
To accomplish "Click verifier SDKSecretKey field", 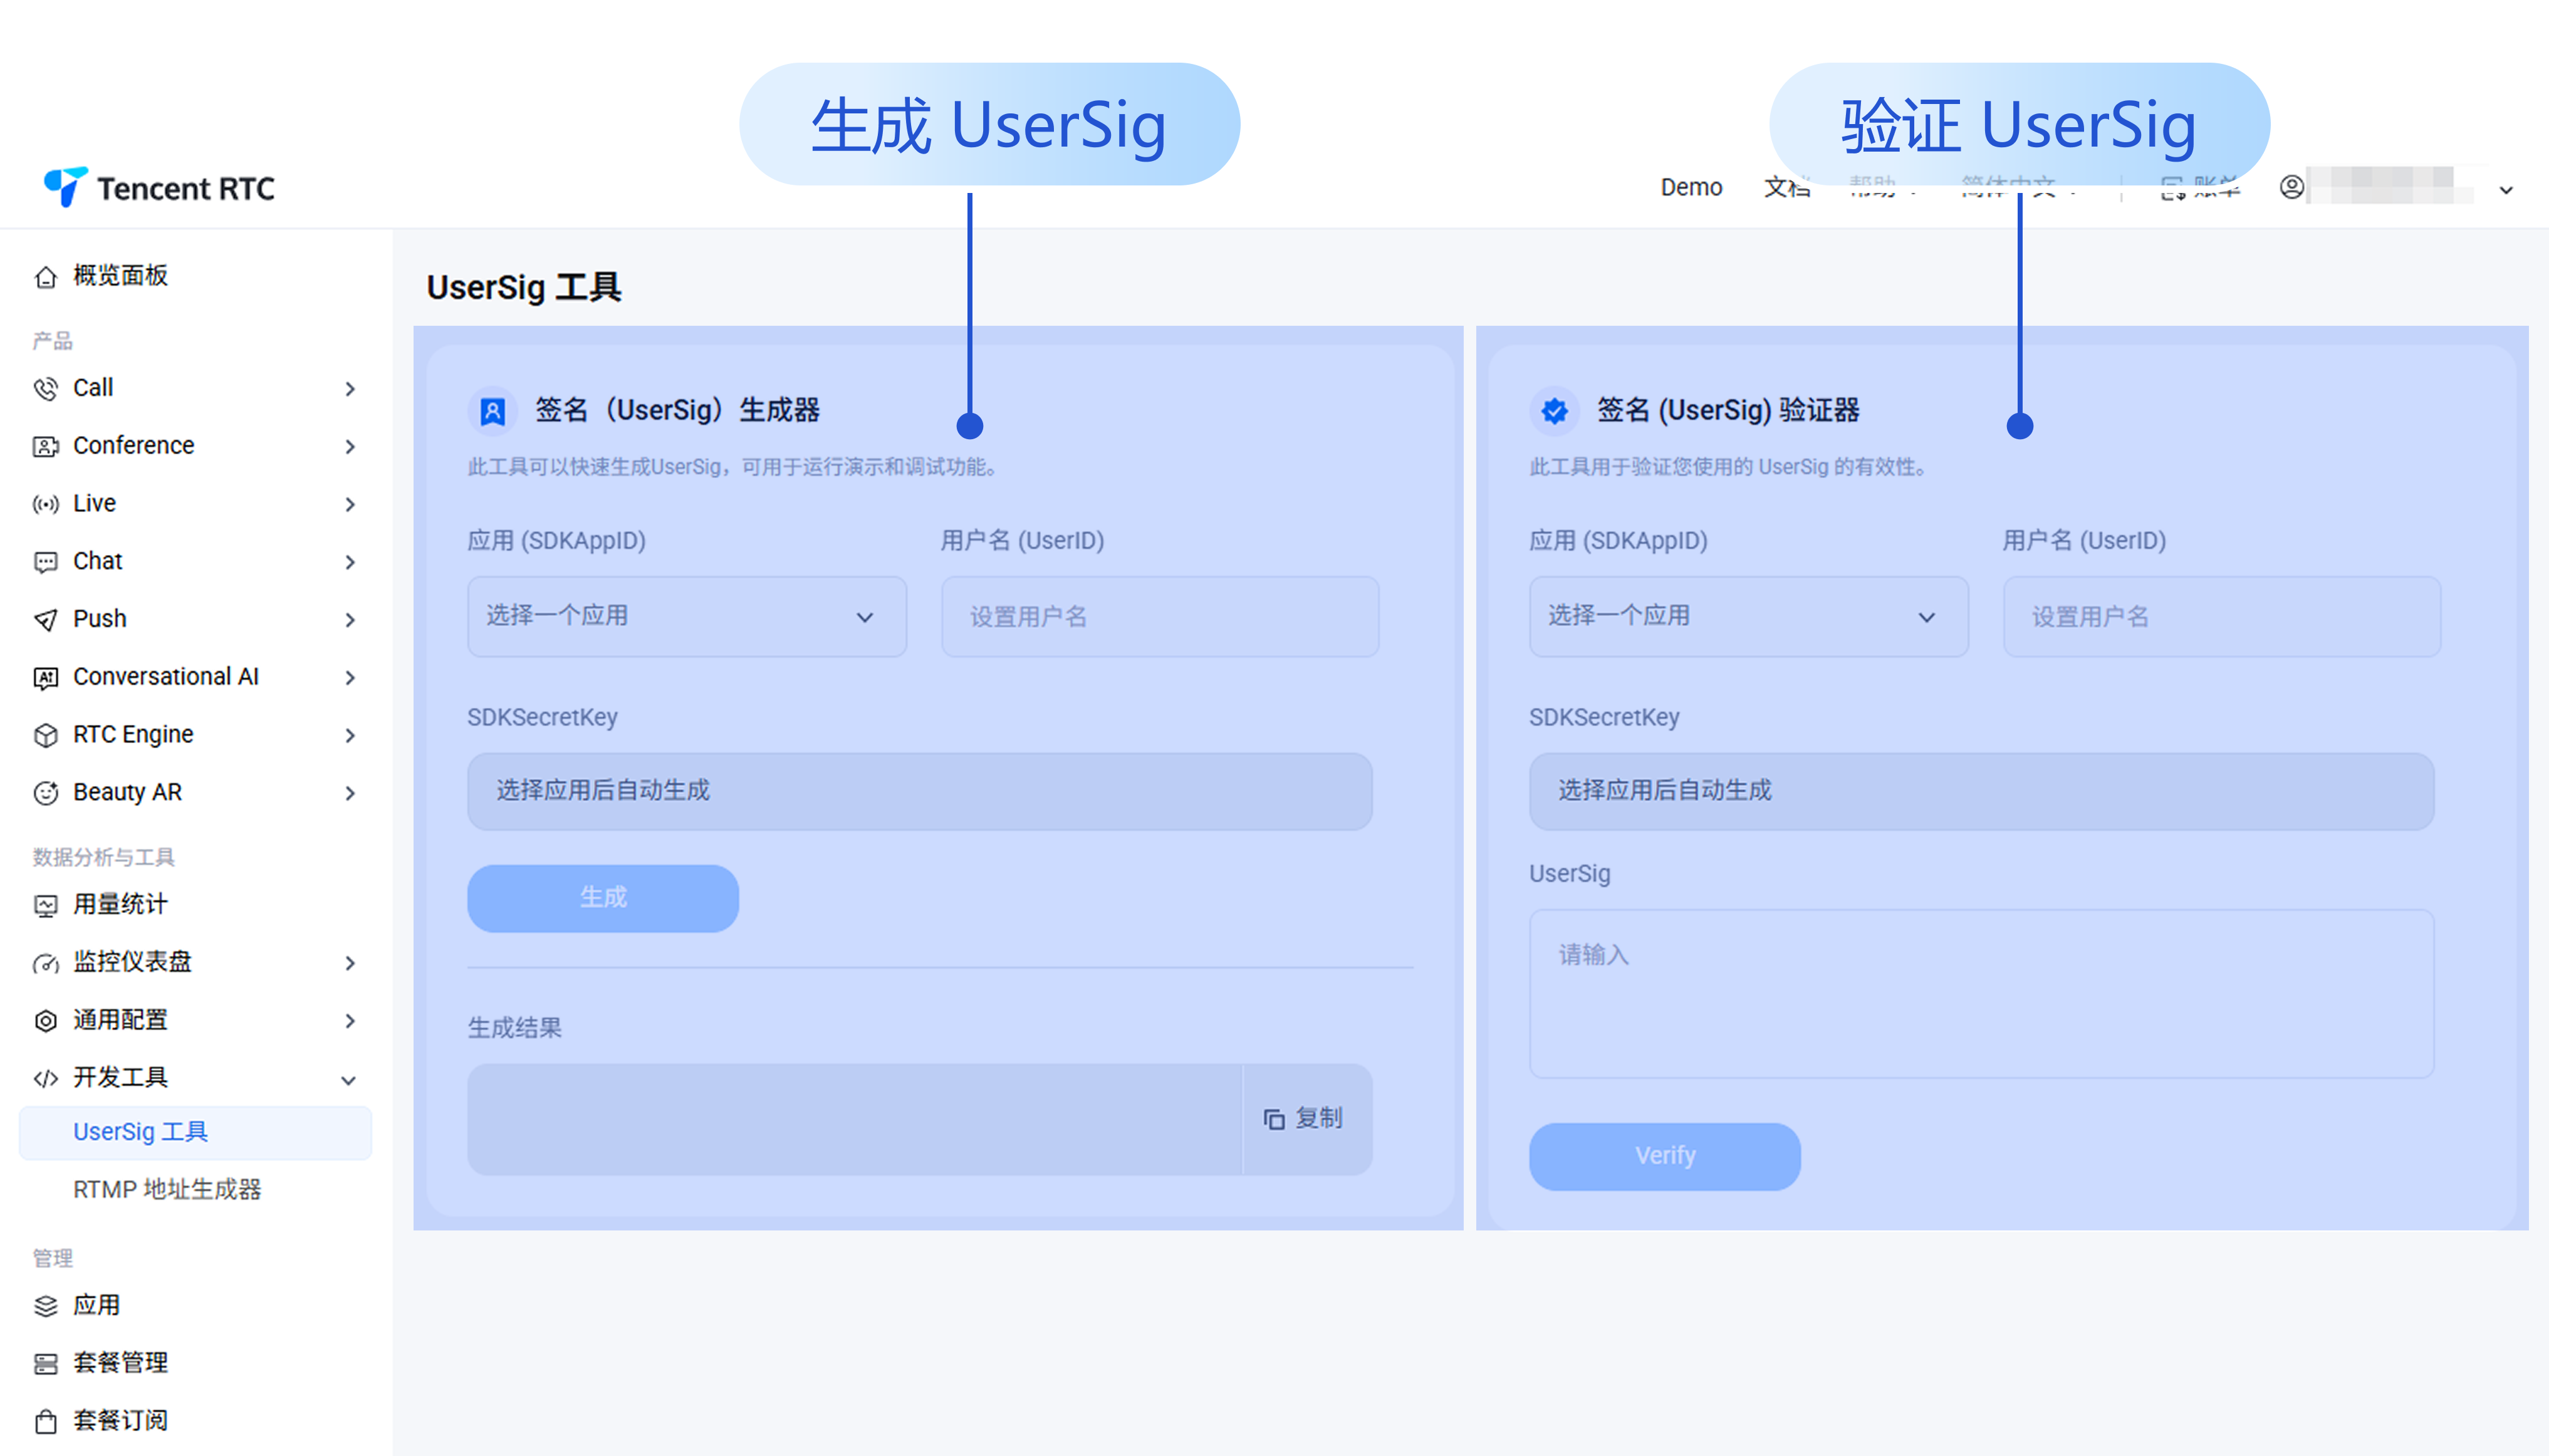I will tap(1981, 791).
